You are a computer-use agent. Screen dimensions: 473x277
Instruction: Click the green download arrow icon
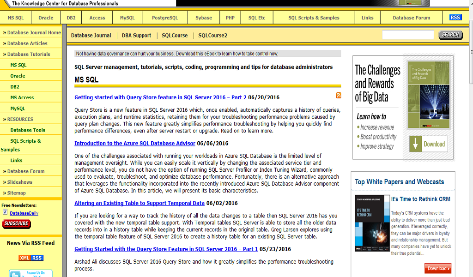pyautogui.click(x=415, y=144)
